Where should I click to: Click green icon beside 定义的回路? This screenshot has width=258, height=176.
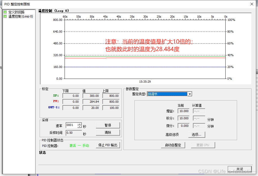[5, 12]
